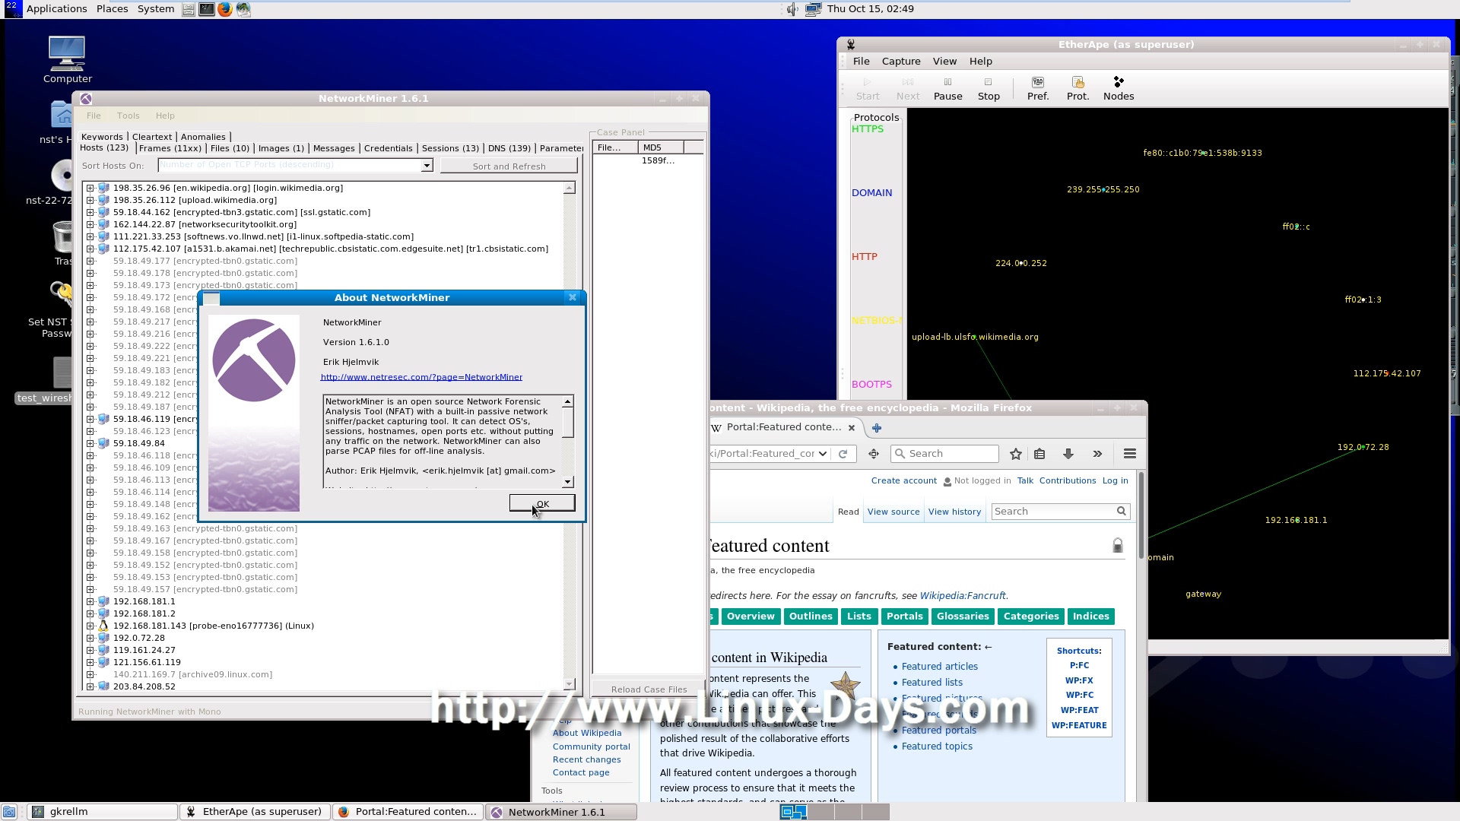Switch to EtherApe taskbar button
This screenshot has width=1460, height=821.
(x=255, y=812)
